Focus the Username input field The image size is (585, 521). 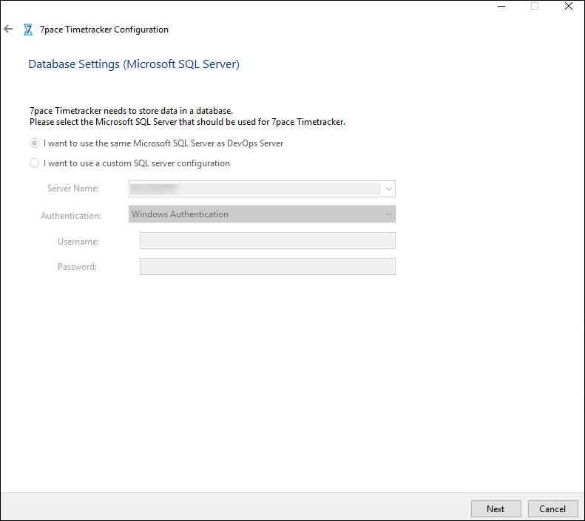point(268,241)
